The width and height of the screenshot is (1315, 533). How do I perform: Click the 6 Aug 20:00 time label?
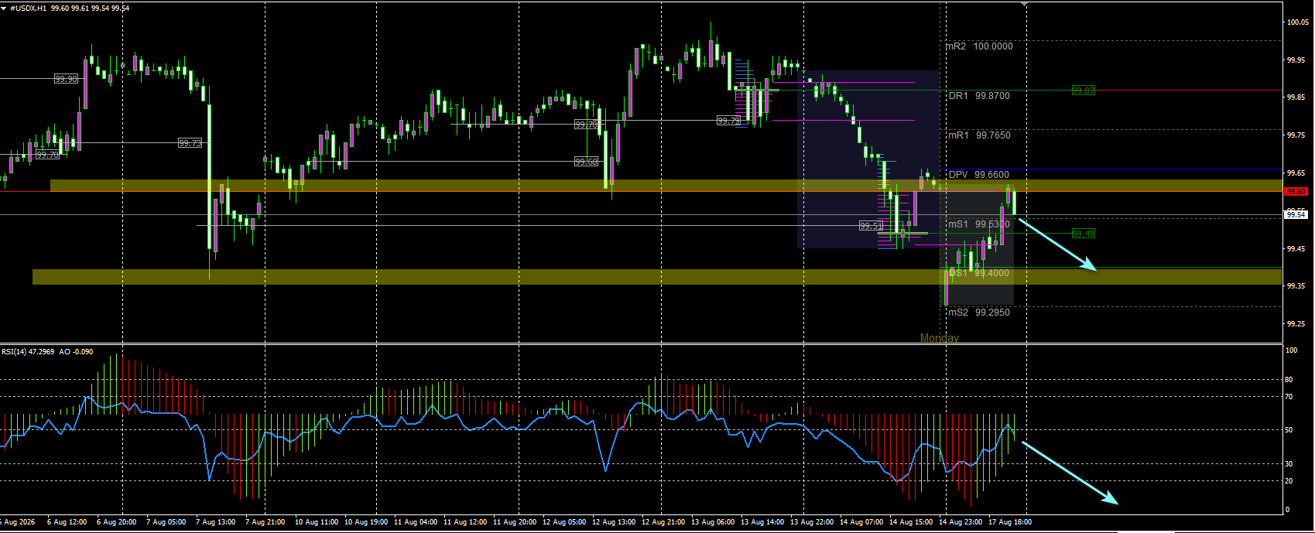(117, 522)
